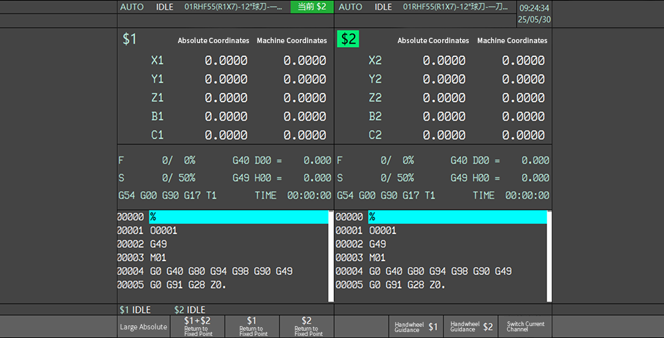Click the $1 program list scrollbar
The width and height of the screenshot is (664, 338).
coord(331,257)
